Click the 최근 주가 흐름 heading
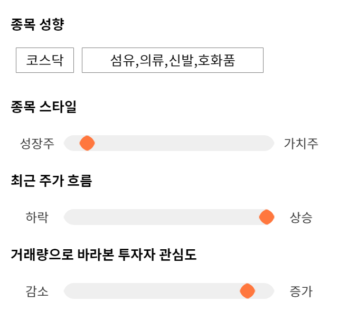The image size is (338, 320). [x=51, y=181]
